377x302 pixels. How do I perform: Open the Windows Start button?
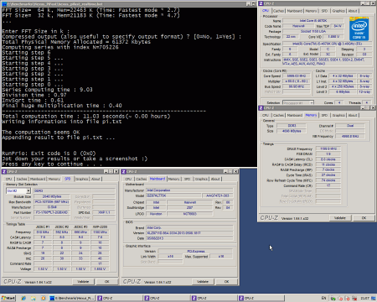(8, 298)
